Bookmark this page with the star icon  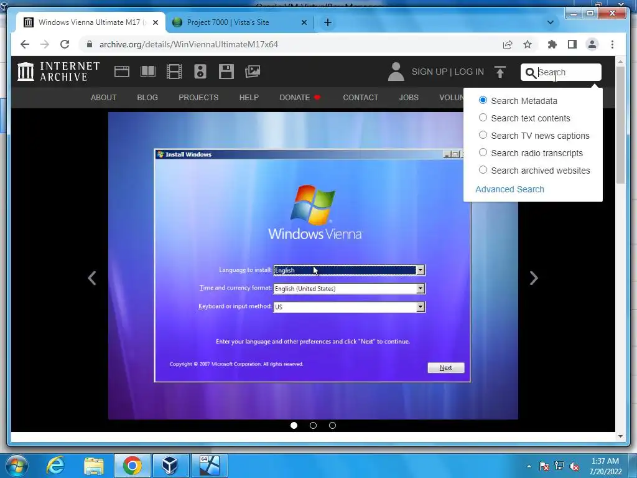click(x=528, y=44)
